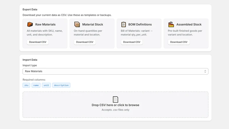
Task: Click the Import Data heading
Action: pos(30,60)
